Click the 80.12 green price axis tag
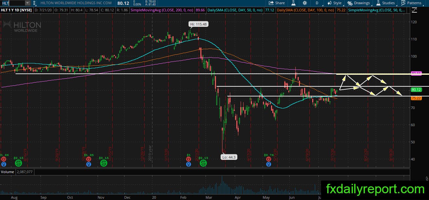The width and height of the screenshot is (429, 200). click(416, 89)
